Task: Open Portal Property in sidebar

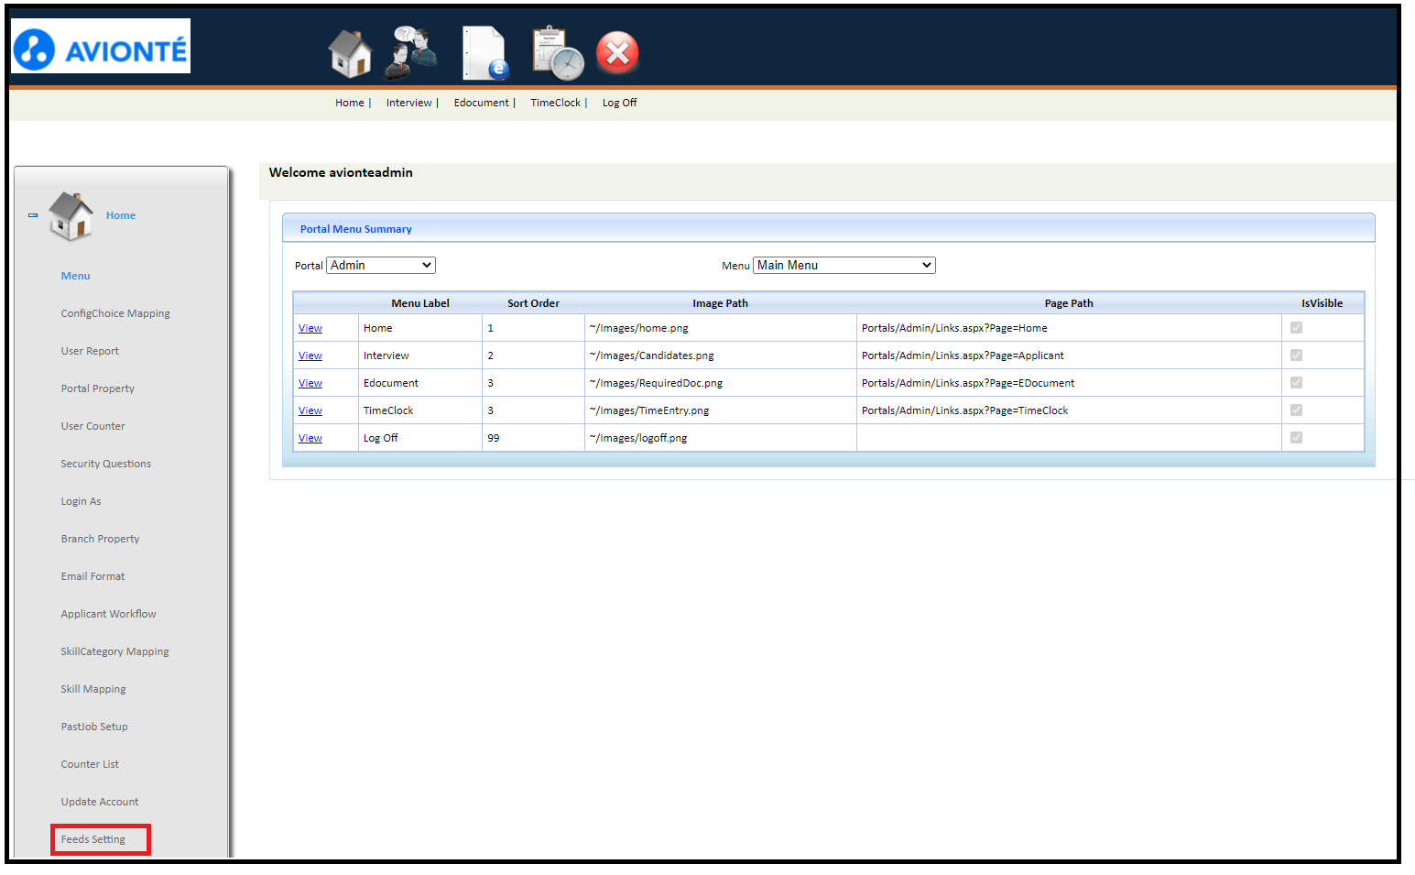Action: [98, 388]
